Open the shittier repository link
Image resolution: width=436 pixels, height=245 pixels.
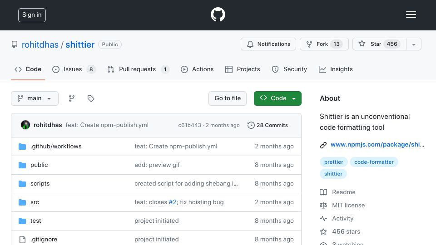tap(80, 44)
